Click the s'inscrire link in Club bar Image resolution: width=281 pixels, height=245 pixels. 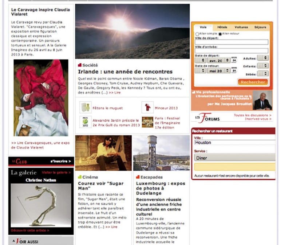(60, 161)
